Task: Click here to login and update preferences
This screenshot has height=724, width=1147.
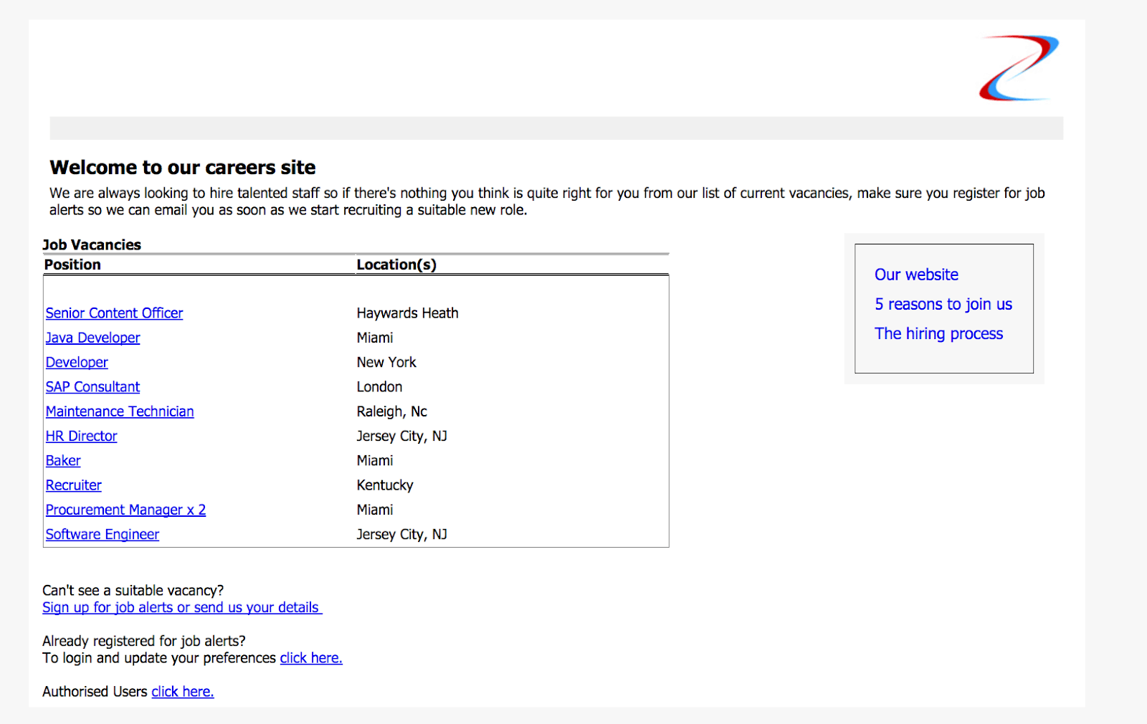Action: pyautogui.click(x=311, y=658)
